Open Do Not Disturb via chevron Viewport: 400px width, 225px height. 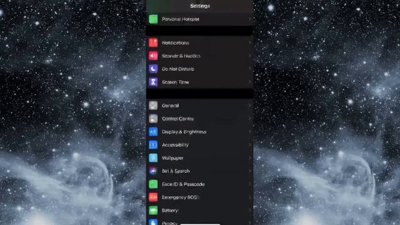249,69
